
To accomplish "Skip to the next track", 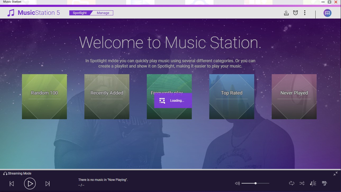I will pyautogui.click(x=48, y=184).
